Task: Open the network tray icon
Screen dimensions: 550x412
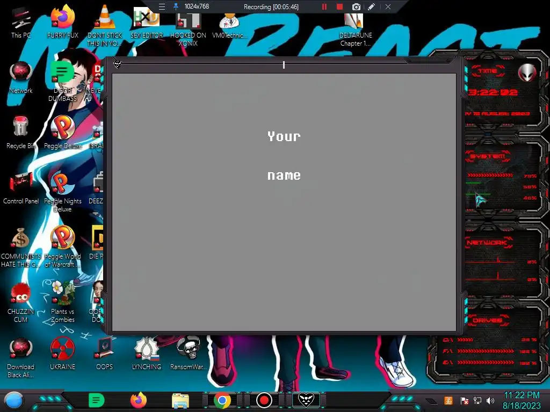Action: (477, 400)
